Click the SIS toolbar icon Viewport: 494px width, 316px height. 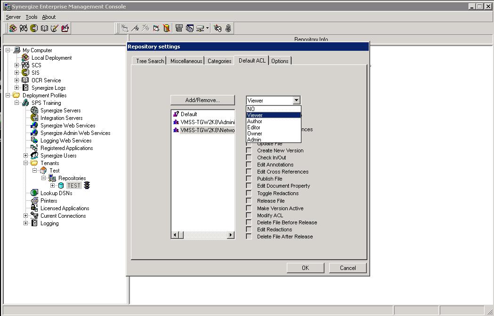[x=34, y=28]
